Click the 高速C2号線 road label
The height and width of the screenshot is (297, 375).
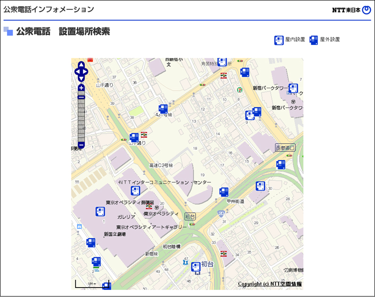(161, 165)
